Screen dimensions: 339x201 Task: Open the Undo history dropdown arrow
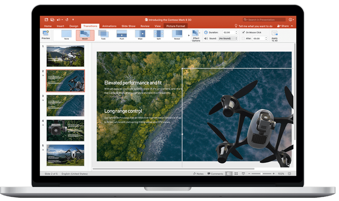click(62, 20)
